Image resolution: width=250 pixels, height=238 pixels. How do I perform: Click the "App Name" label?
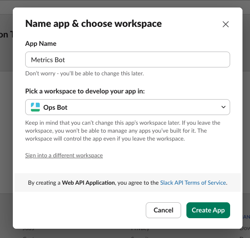(x=41, y=44)
